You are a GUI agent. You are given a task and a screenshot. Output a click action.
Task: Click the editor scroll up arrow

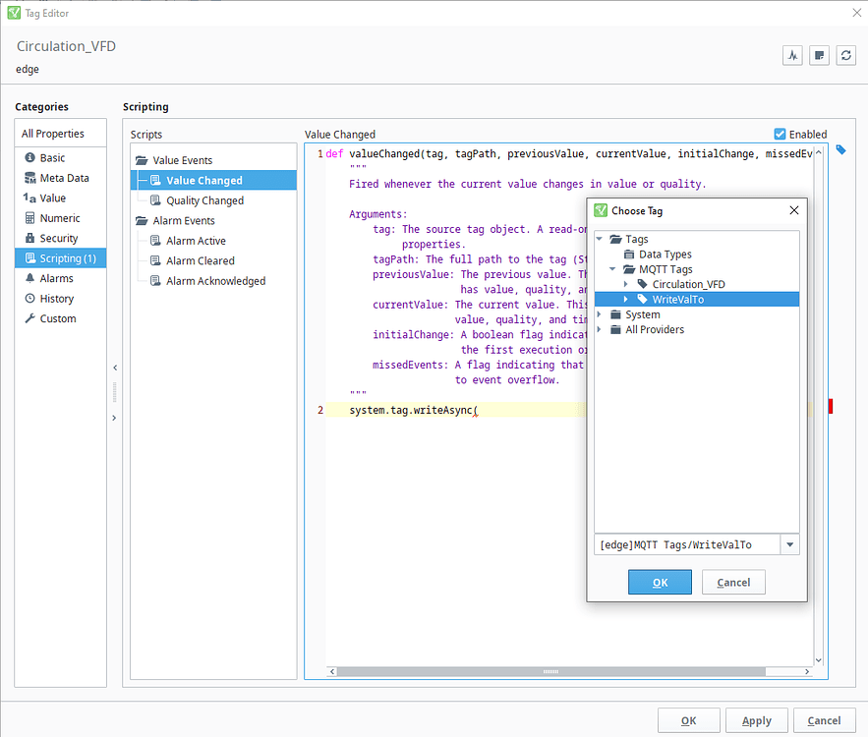(x=818, y=151)
